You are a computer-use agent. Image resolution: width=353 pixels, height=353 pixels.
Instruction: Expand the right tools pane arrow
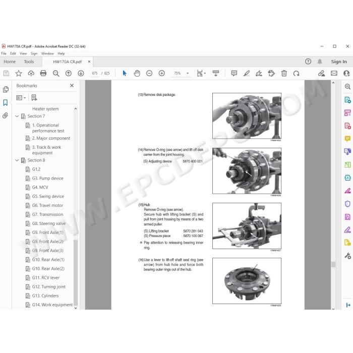(x=348, y=305)
